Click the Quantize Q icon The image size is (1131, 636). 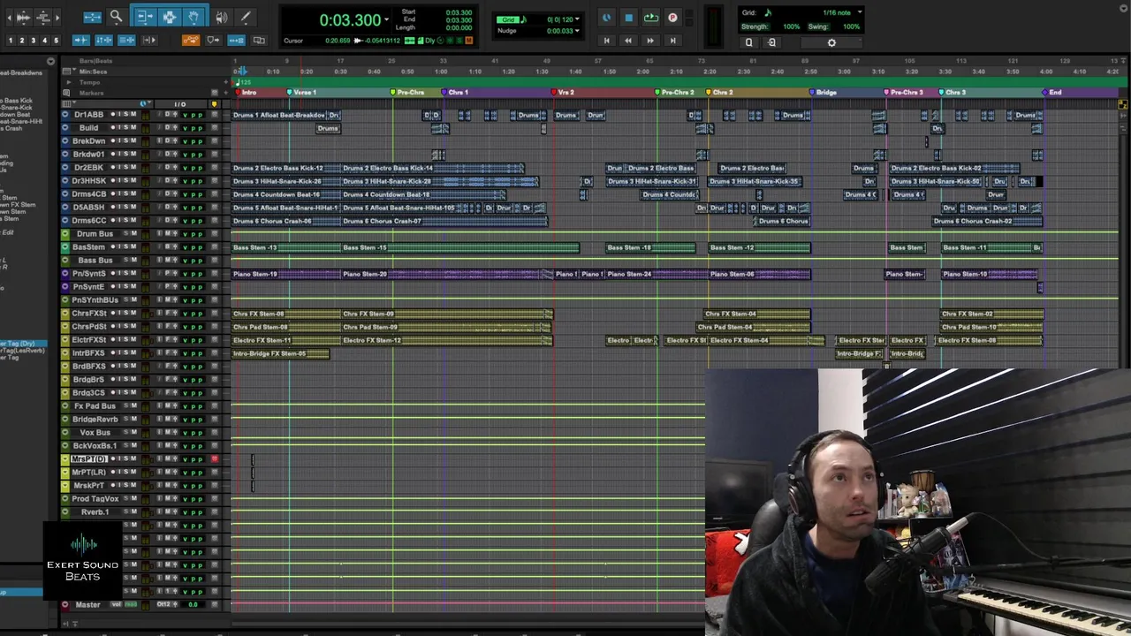point(748,42)
